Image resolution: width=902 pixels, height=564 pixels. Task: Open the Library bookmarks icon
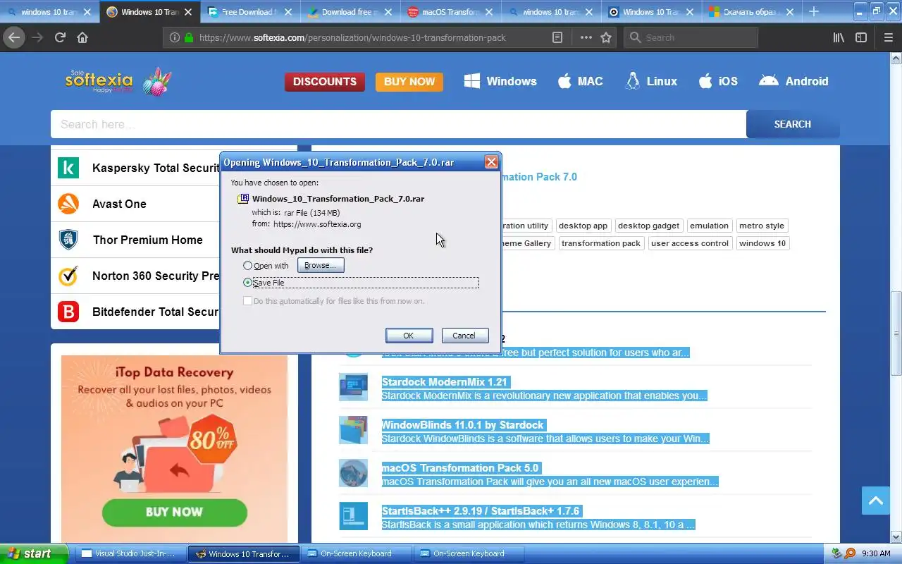[839, 37]
